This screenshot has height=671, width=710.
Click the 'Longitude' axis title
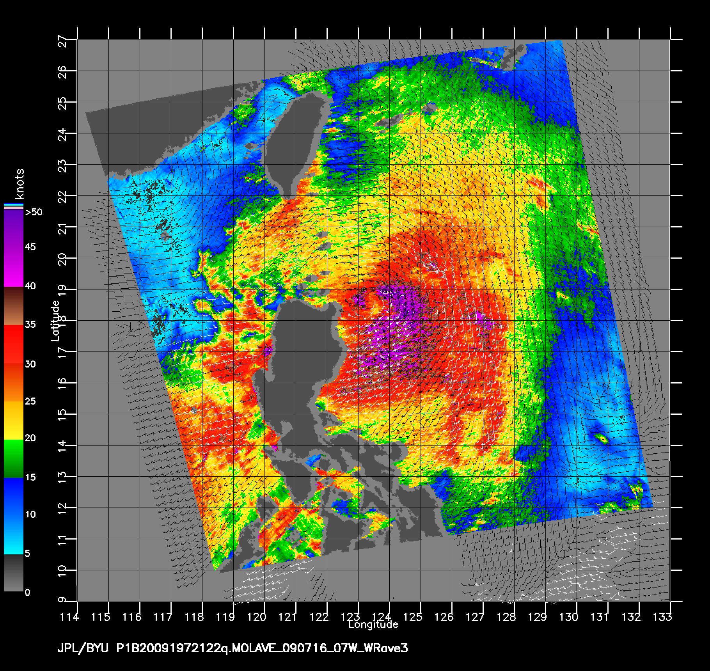tap(373, 625)
